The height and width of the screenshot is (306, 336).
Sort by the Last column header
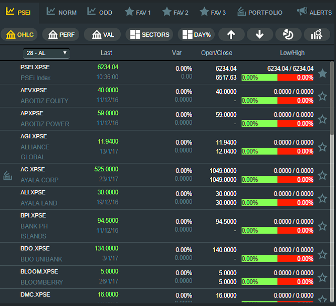tap(107, 53)
